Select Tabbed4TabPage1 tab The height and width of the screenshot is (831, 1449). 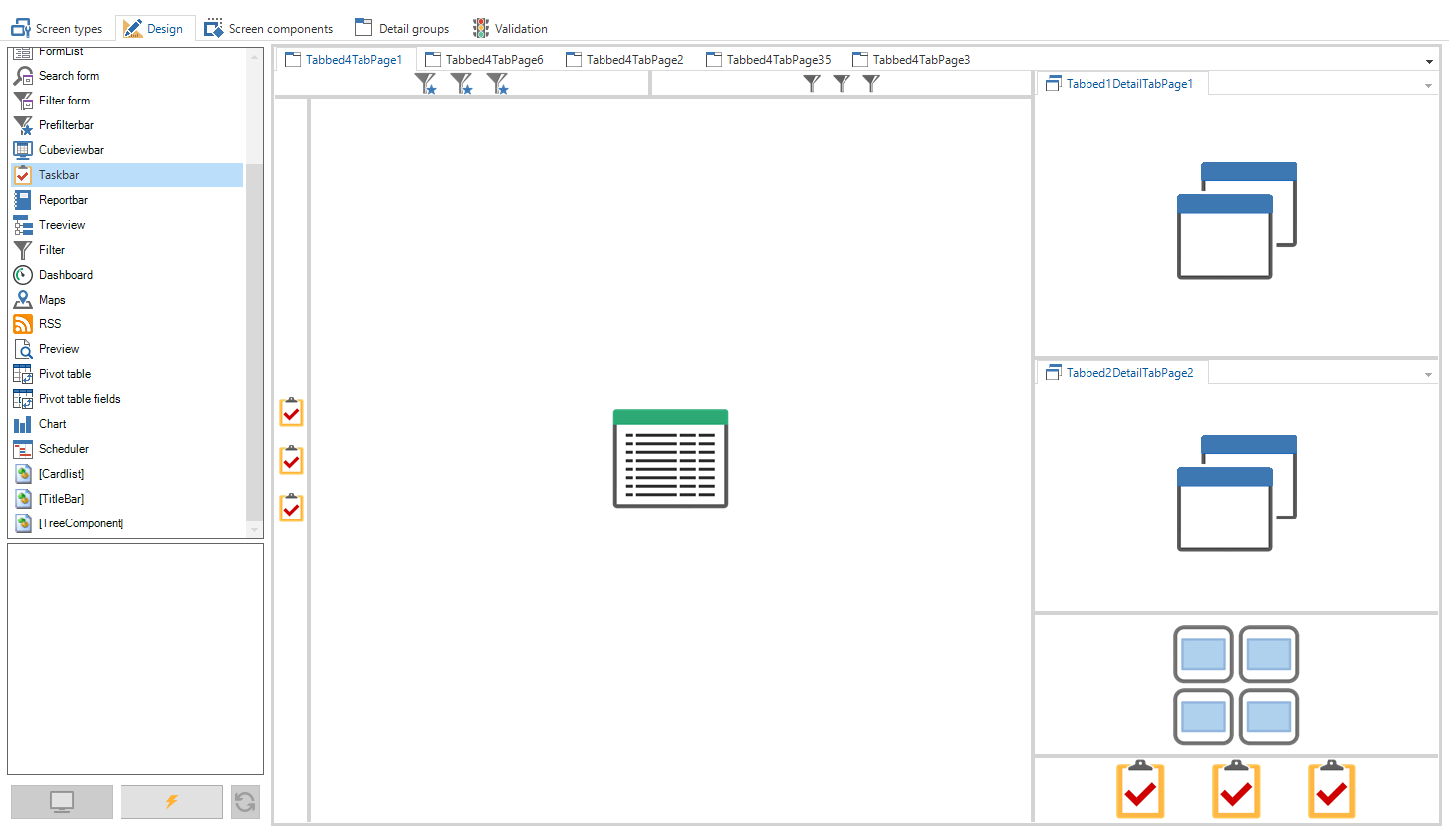pos(345,59)
